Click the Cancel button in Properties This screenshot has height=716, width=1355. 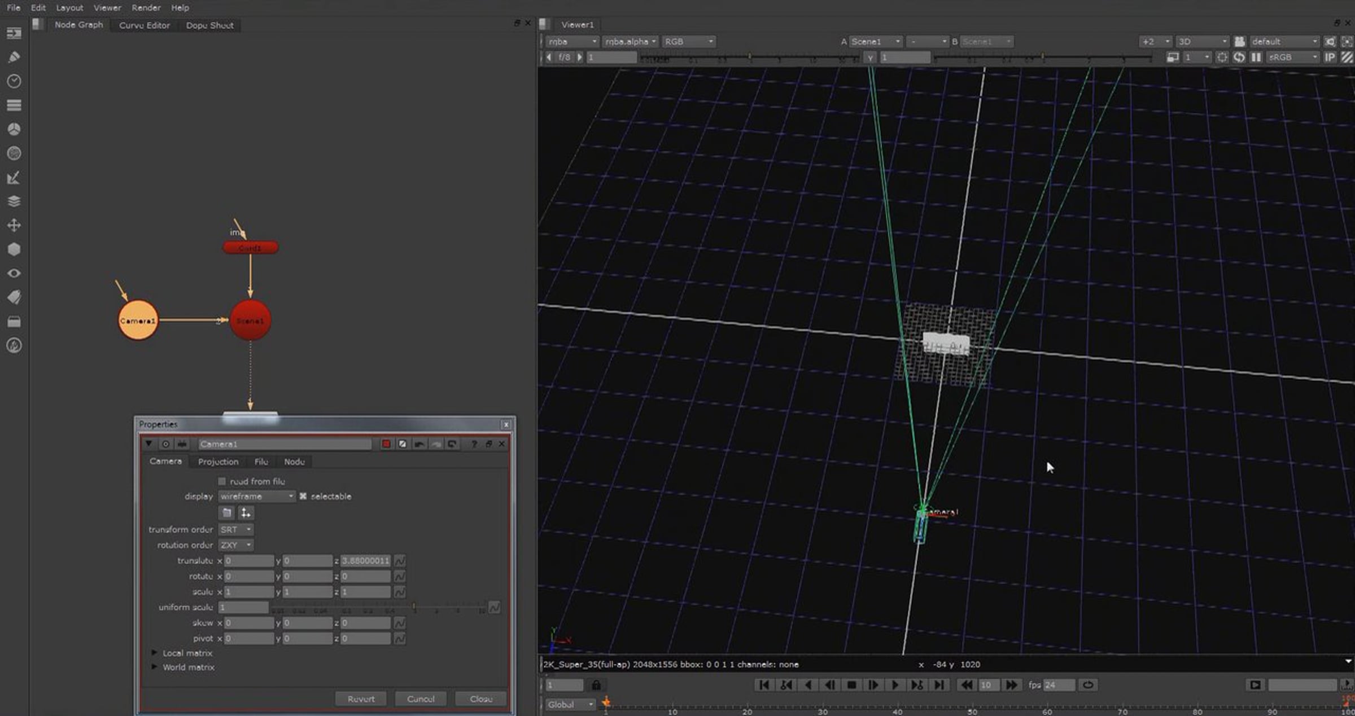click(x=421, y=699)
